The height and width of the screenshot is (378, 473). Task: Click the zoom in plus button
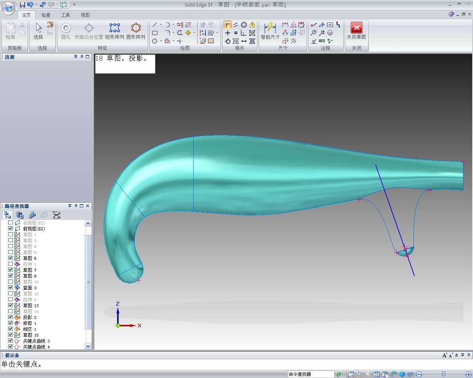[x=469, y=374]
